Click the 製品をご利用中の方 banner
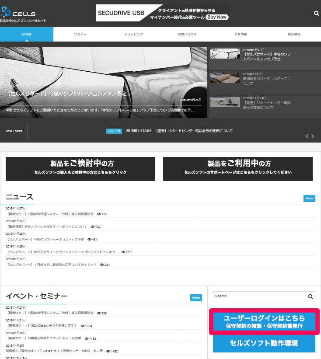The image size is (321, 359). point(238,169)
